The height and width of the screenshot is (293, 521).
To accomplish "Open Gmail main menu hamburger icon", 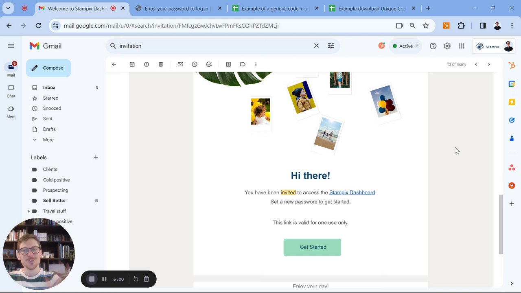I will (11, 46).
